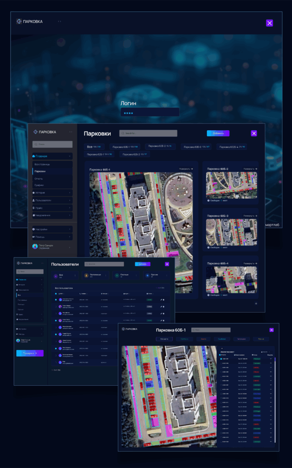Expand Уведомления in the Парковки window sidebar
This screenshot has height=468, width=292.
(x=52, y=215)
